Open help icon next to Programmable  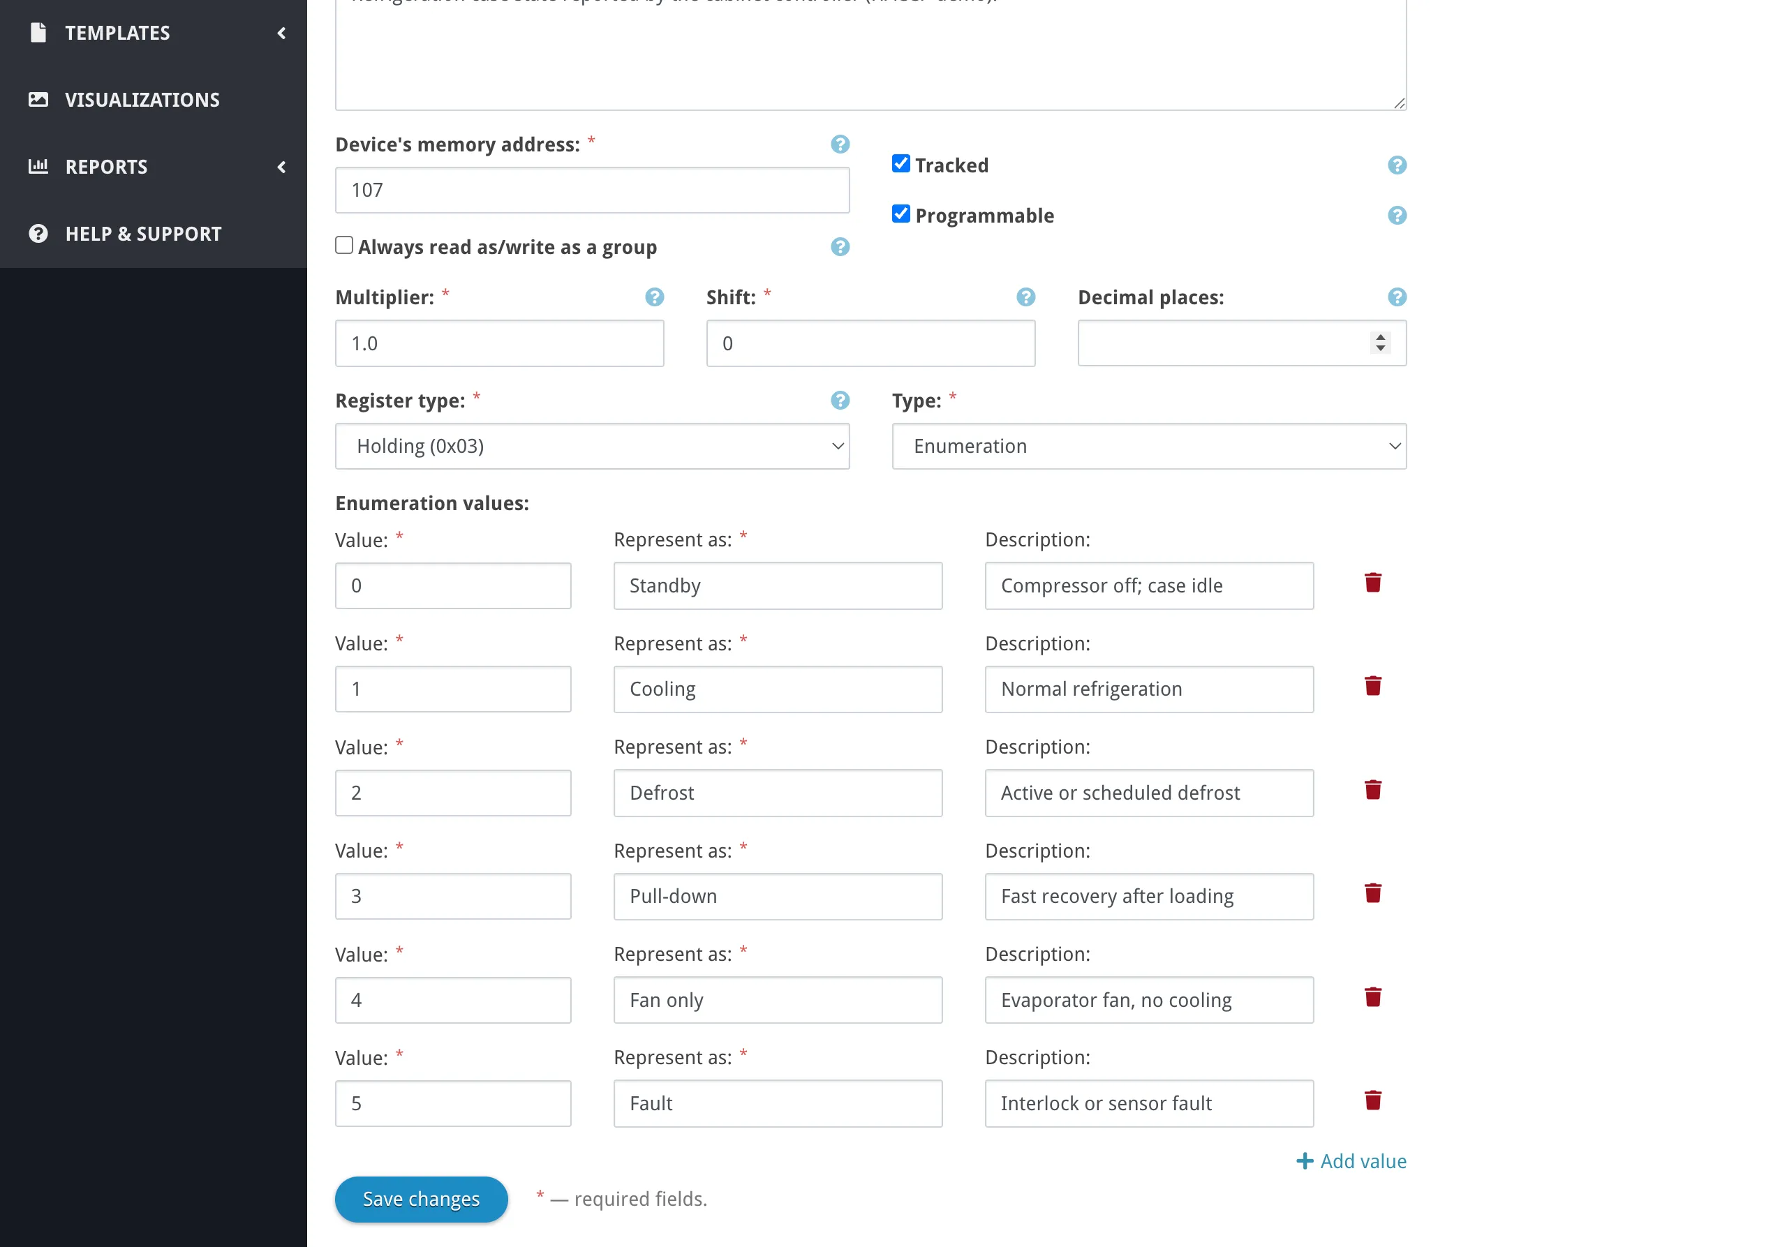1397,216
